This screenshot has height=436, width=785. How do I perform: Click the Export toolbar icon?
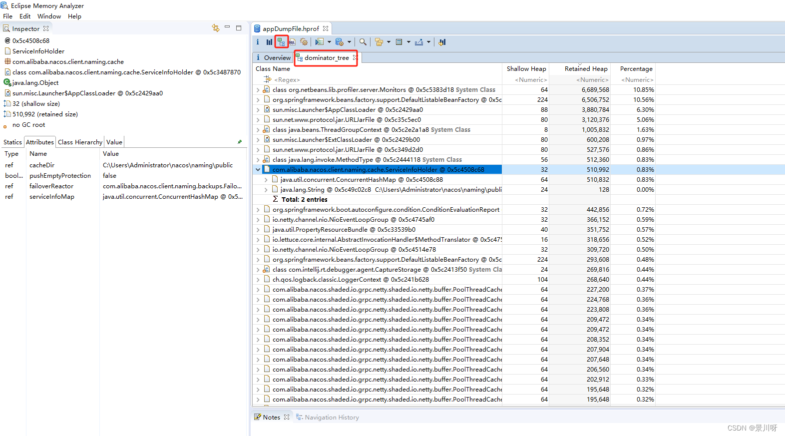point(419,42)
